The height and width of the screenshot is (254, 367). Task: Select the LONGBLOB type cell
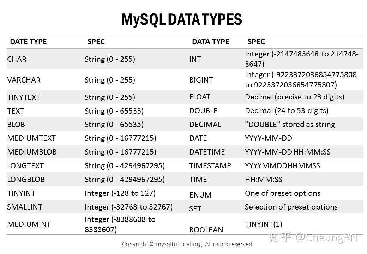[26, 180]
